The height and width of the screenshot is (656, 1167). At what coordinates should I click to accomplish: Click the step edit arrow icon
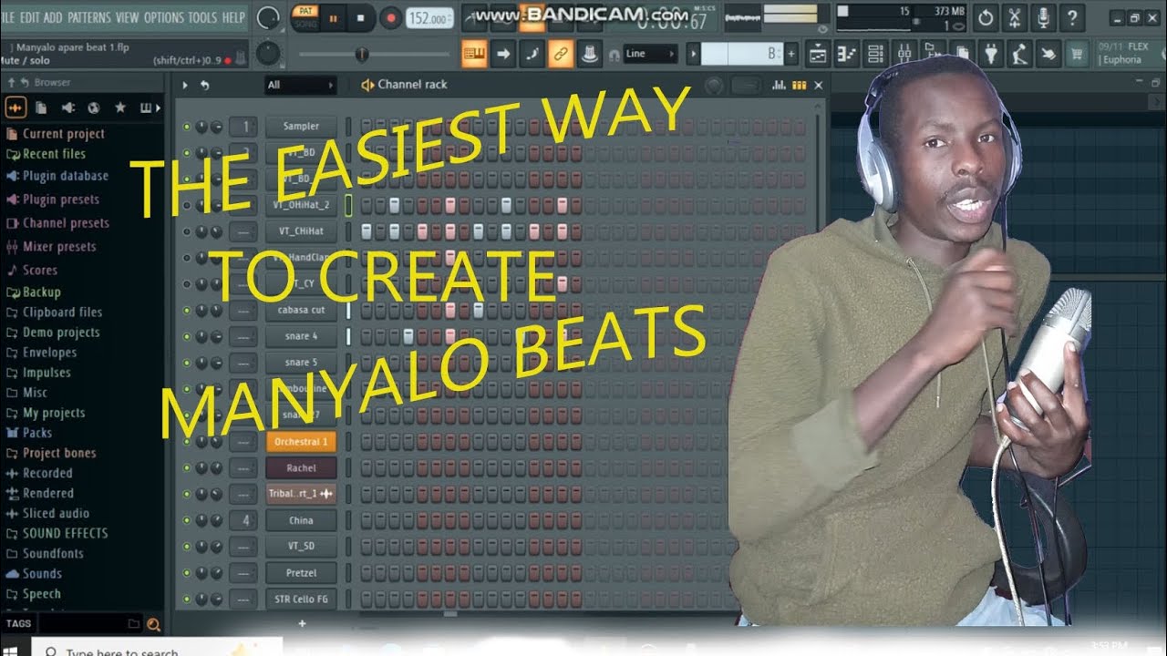click(503, 54)
